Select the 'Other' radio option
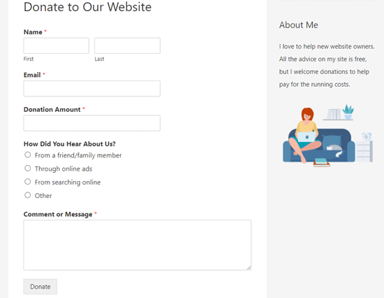This screenshot has height=298, width=384. 28,195
